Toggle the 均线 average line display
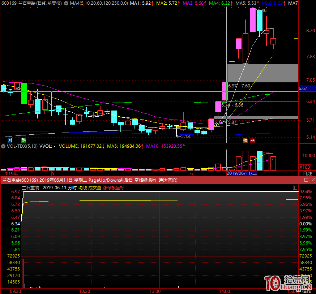Screen dimensions: 316x294 click(x=82, y=188)
